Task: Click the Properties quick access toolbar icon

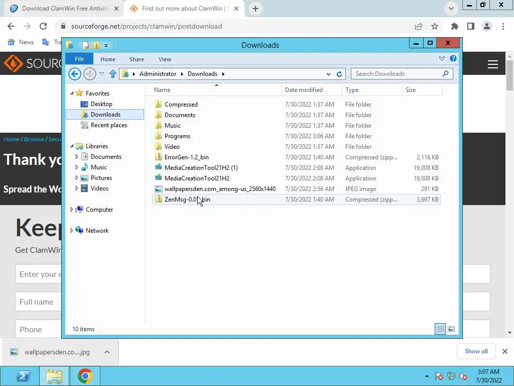Action: click(x=85, y=45)
